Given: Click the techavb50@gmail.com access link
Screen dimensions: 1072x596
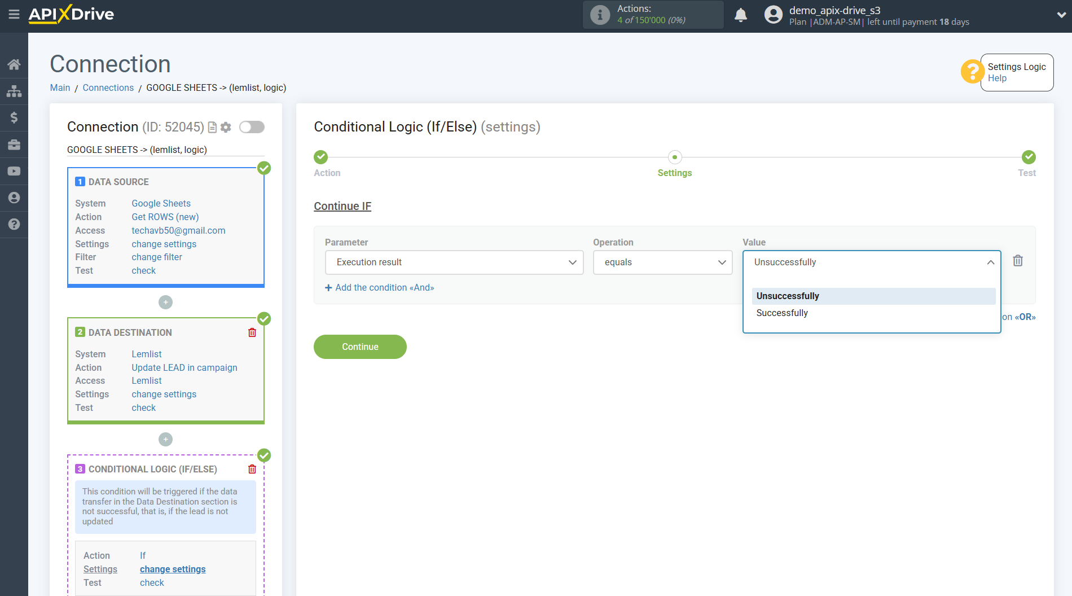Looking at the screenshot, I should [x=178, y=230].
